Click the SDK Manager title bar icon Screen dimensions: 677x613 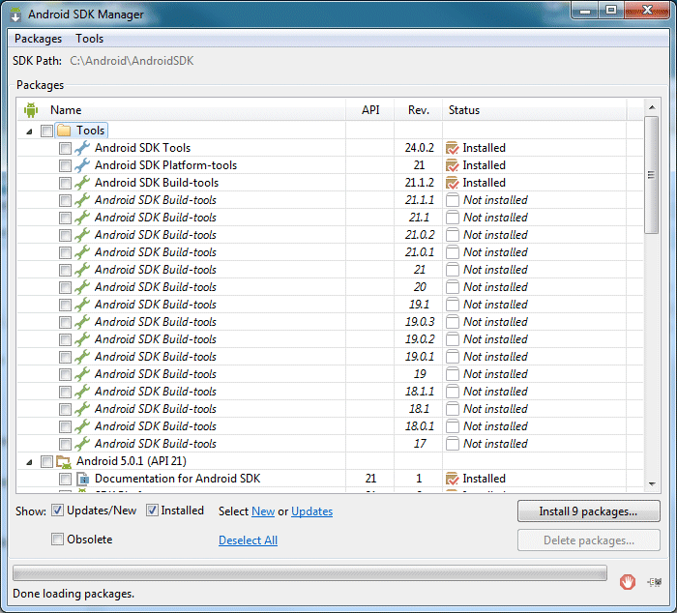(x=15, y=15)
